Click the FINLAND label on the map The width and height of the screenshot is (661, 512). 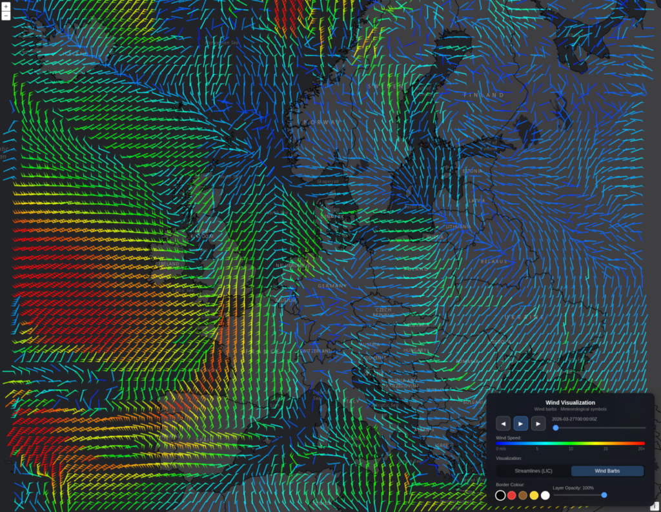(484, 96)
